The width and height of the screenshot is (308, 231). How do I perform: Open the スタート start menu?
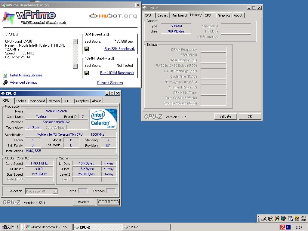[x=10, y=227]
